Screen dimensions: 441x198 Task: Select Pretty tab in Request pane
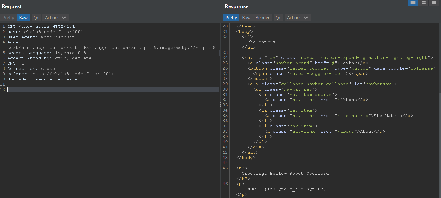point(8,17)
